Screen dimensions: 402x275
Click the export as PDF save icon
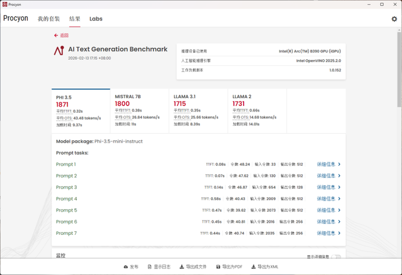tap(218, 267)
